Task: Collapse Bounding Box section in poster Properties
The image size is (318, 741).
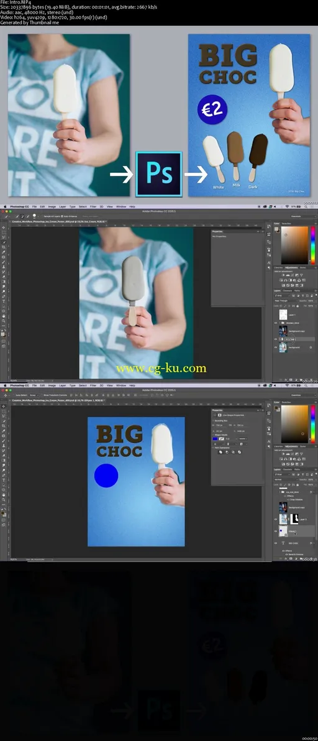Action: coord(213,421)
